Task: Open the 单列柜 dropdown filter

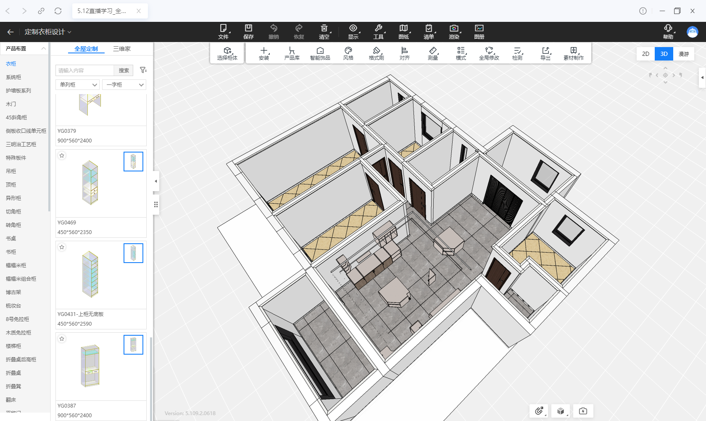Action: [x=78, y=85]
